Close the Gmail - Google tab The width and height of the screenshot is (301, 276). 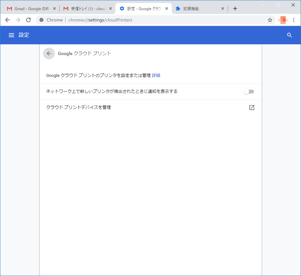pos(54,8)
